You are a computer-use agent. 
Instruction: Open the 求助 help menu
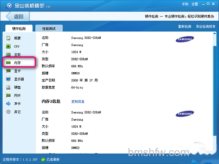(185, 4)
